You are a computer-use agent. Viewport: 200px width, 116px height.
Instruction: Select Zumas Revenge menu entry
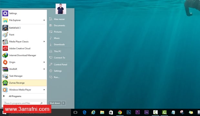pos(24,83)
